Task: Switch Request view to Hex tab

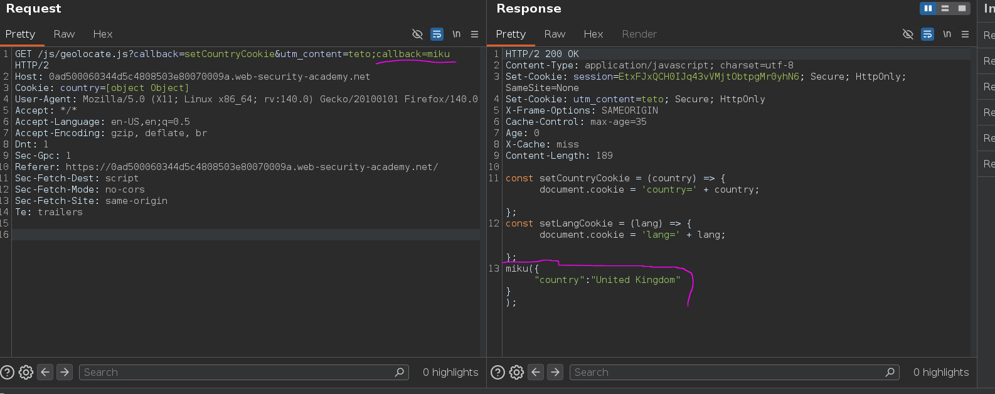Action: coord(103,34)
